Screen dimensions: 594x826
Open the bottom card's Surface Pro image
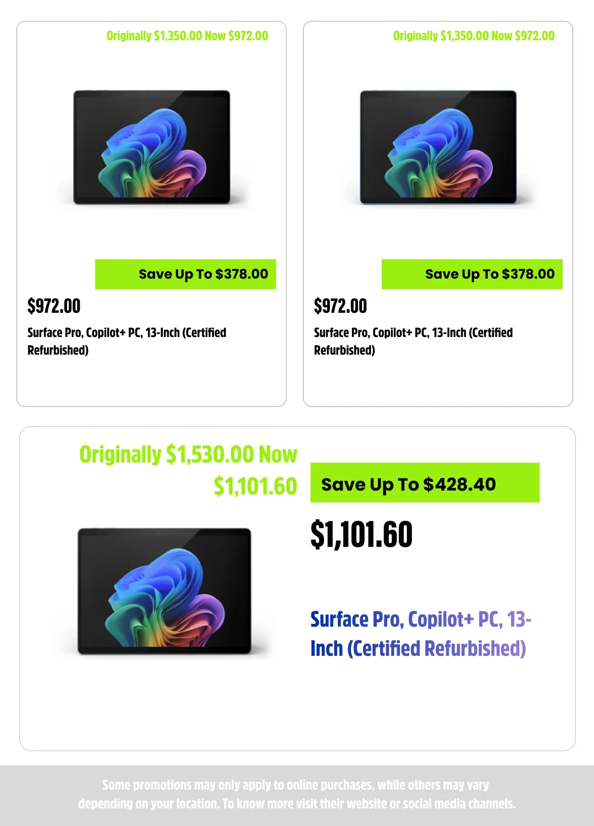pyautogui.click(x=164, y=591)
